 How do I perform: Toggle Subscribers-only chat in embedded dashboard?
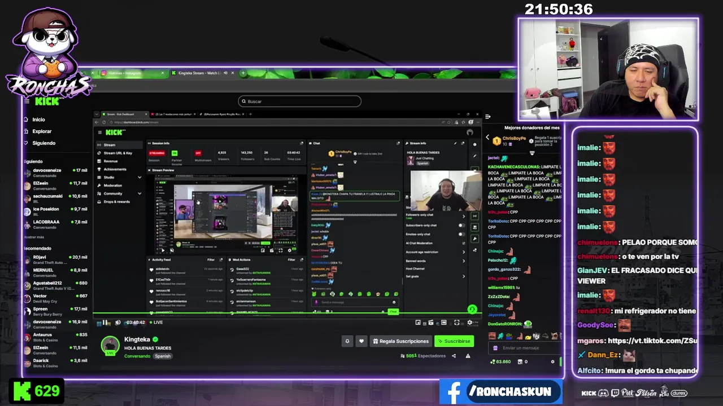(461, 225)
